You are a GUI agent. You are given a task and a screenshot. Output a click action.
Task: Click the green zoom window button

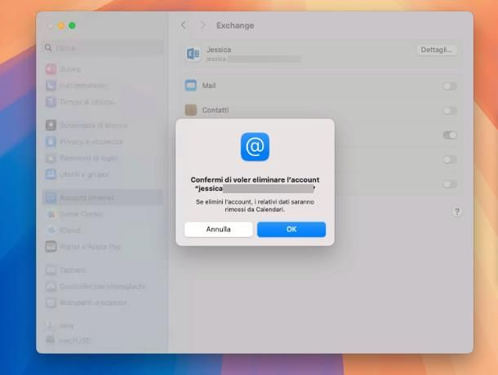point(72,25)
